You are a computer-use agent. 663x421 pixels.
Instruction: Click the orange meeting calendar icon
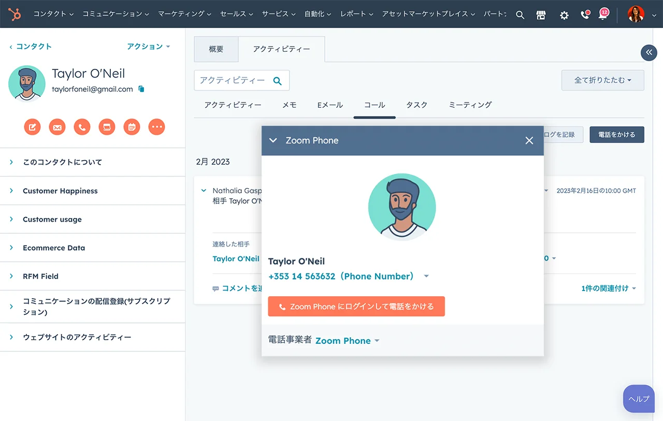coord(132,127)
